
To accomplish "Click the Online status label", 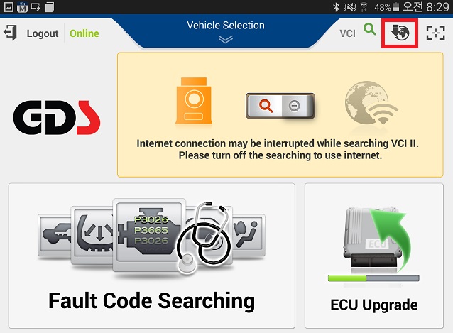I will (x=84, y=33).
